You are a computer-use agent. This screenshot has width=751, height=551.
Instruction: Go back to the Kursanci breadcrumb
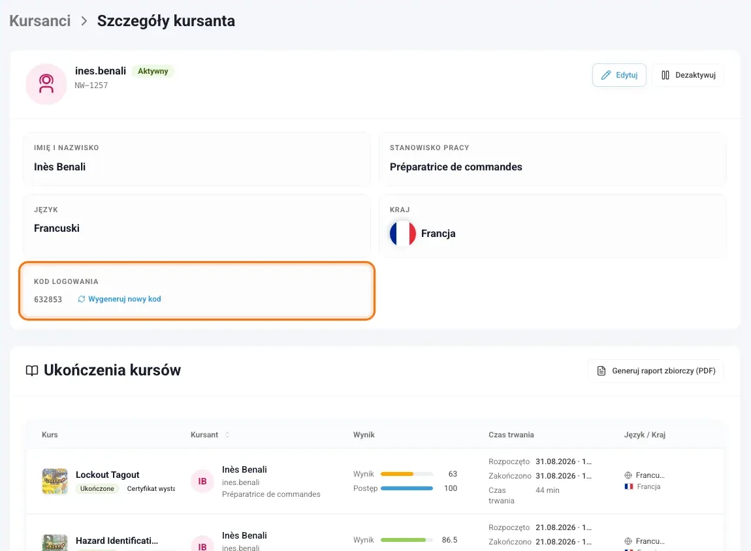tap(40, 21)
